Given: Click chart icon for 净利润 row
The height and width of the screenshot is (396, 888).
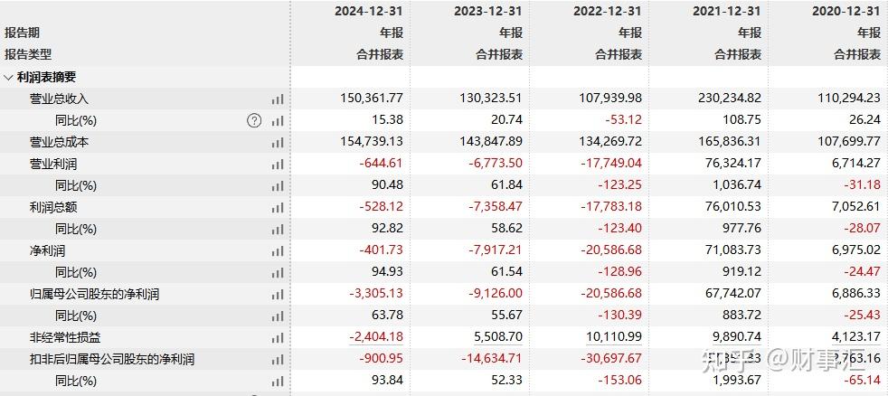Looking at the screenshot, I should click(277, 251).
